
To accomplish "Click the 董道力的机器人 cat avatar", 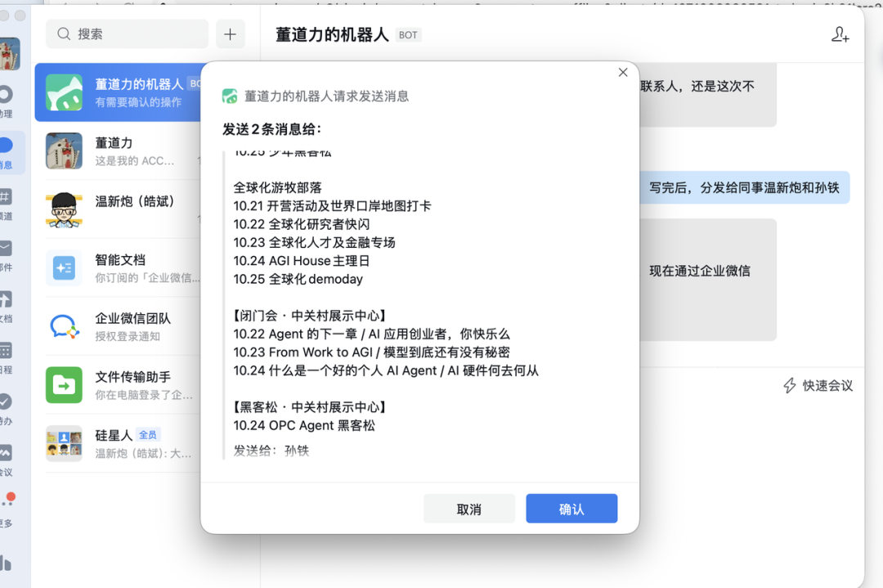I will tap(65, 92).
